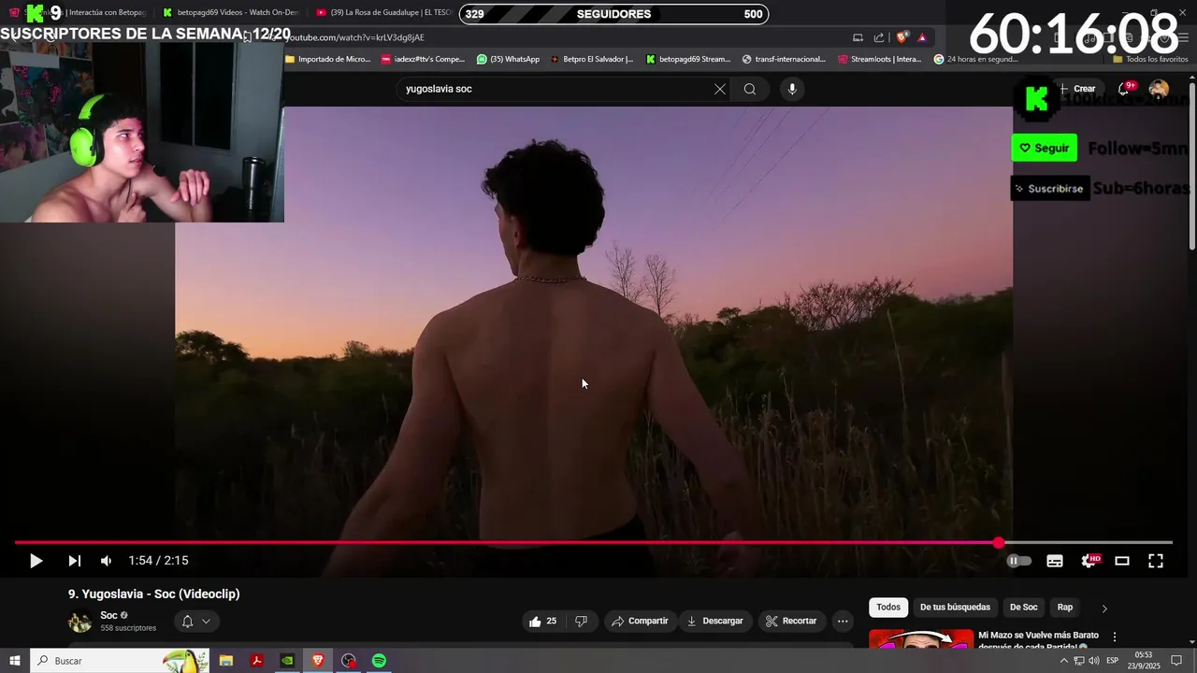Open the (35) WhatsApp bookmark
The height and width of the screenshot is (673, 1197).
(508, 59)
